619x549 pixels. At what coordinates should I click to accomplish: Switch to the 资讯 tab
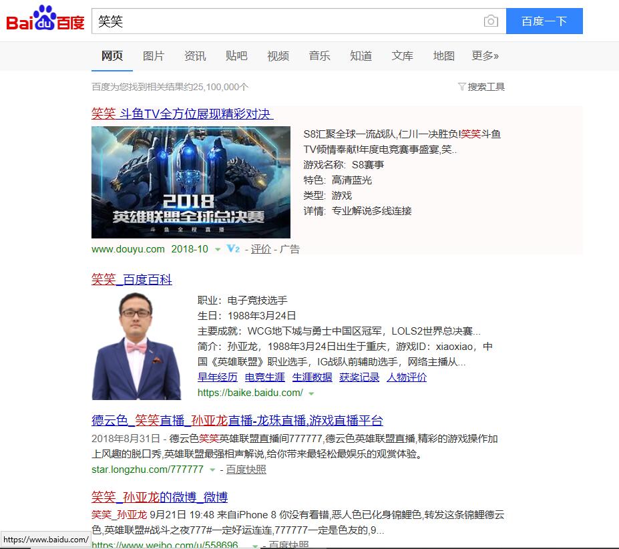195,56
